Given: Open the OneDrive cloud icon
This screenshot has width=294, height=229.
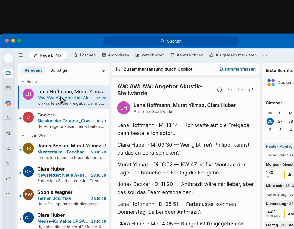Looking at the screenshot, I should (x=8, y=179).
